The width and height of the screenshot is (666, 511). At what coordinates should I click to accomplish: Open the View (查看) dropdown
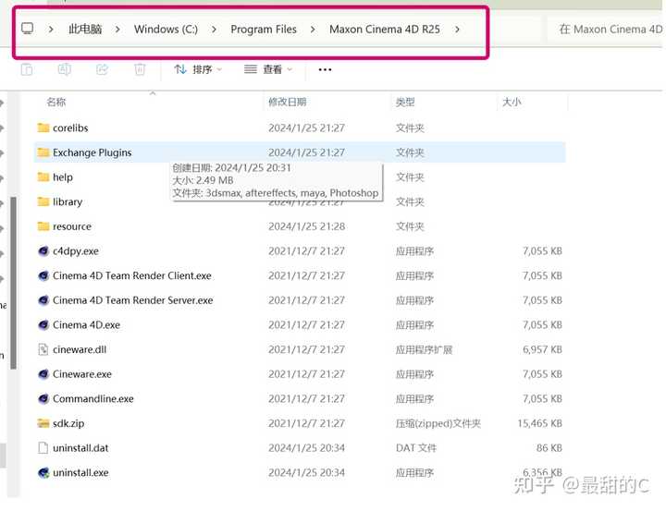click(268, 69)
